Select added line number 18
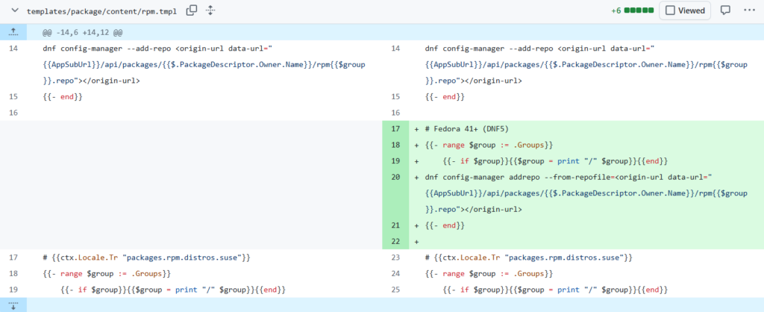Screen dimensions: 764x312 pos(395,145)
